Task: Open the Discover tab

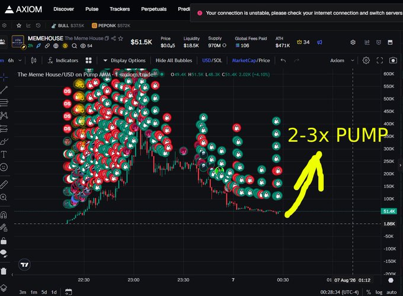Action: click(x=63, y=9)
